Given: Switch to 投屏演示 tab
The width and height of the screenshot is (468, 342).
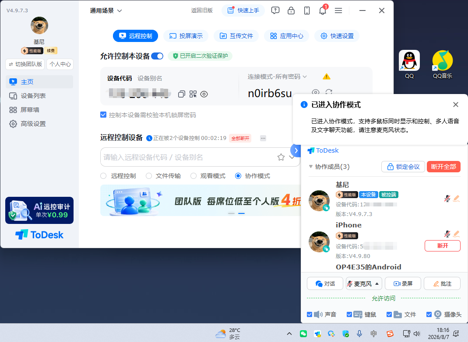Looking at the screenshot, I should [x=186, y=36].
